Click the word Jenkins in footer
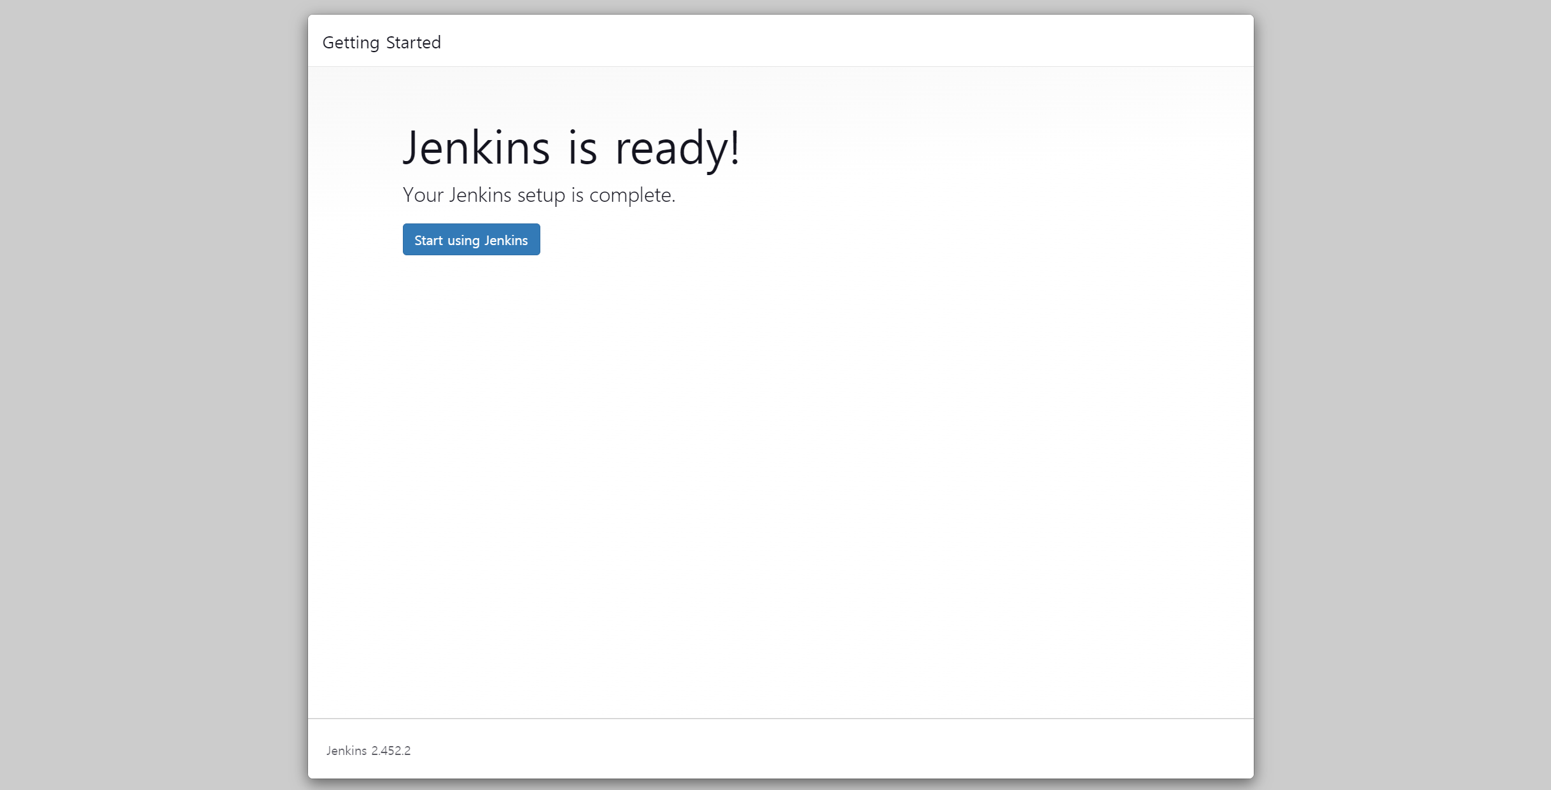1551x790 pixels. pos(346,751)
